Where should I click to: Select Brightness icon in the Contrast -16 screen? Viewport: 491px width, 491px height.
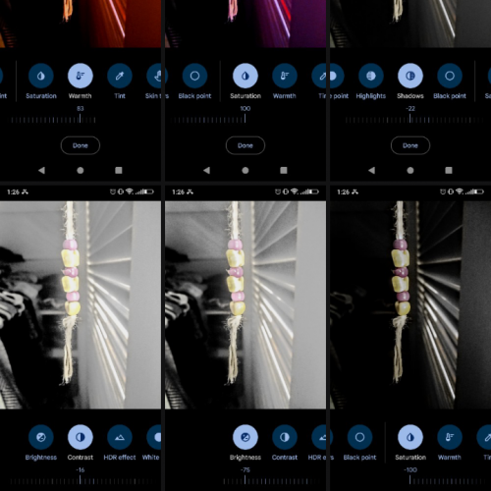click(41, 437)
